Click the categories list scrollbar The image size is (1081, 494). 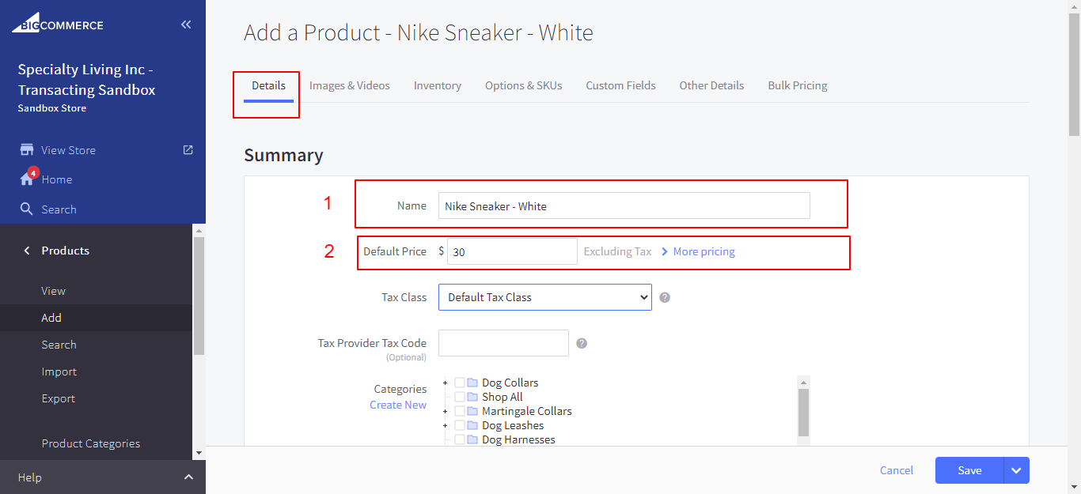click(804, 413)
